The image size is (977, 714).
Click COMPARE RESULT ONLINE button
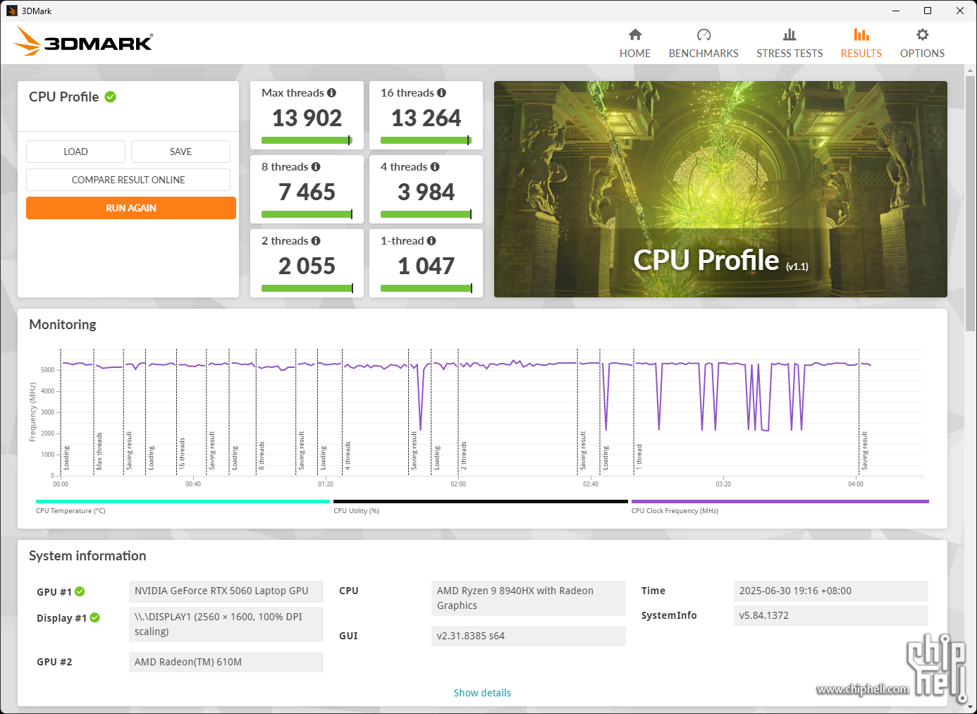click(x=128, y=180)
